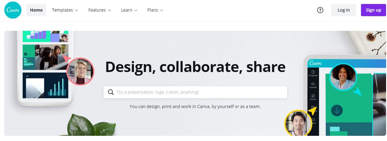This screenshot has height=141, width=387.
Task: Expand the Plans dropdown
Action: point(155,10)
